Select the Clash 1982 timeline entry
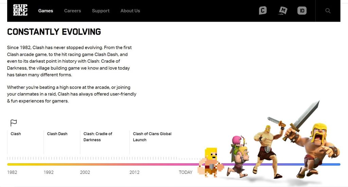Screen dimensions: 348x187 coord(16,134)
